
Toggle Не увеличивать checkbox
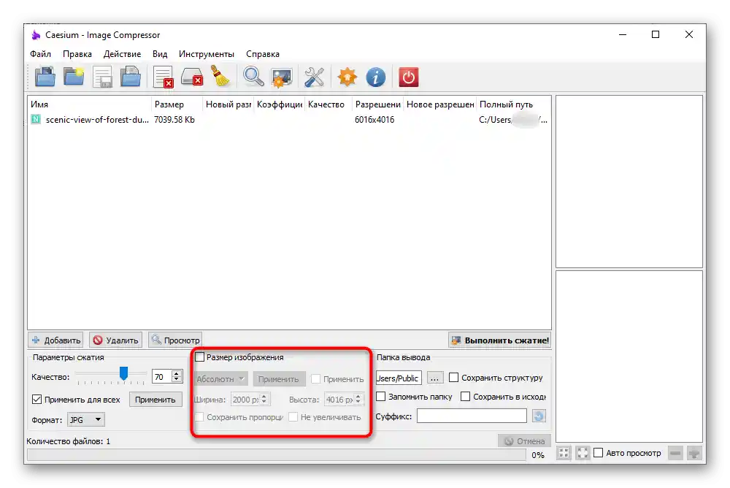point(293,416)
